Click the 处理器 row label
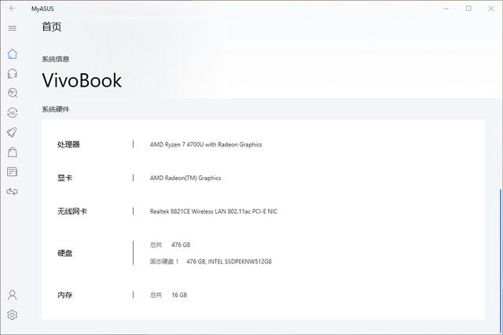The height and width of the screenshot is (335, 503). tap(68, 145)
